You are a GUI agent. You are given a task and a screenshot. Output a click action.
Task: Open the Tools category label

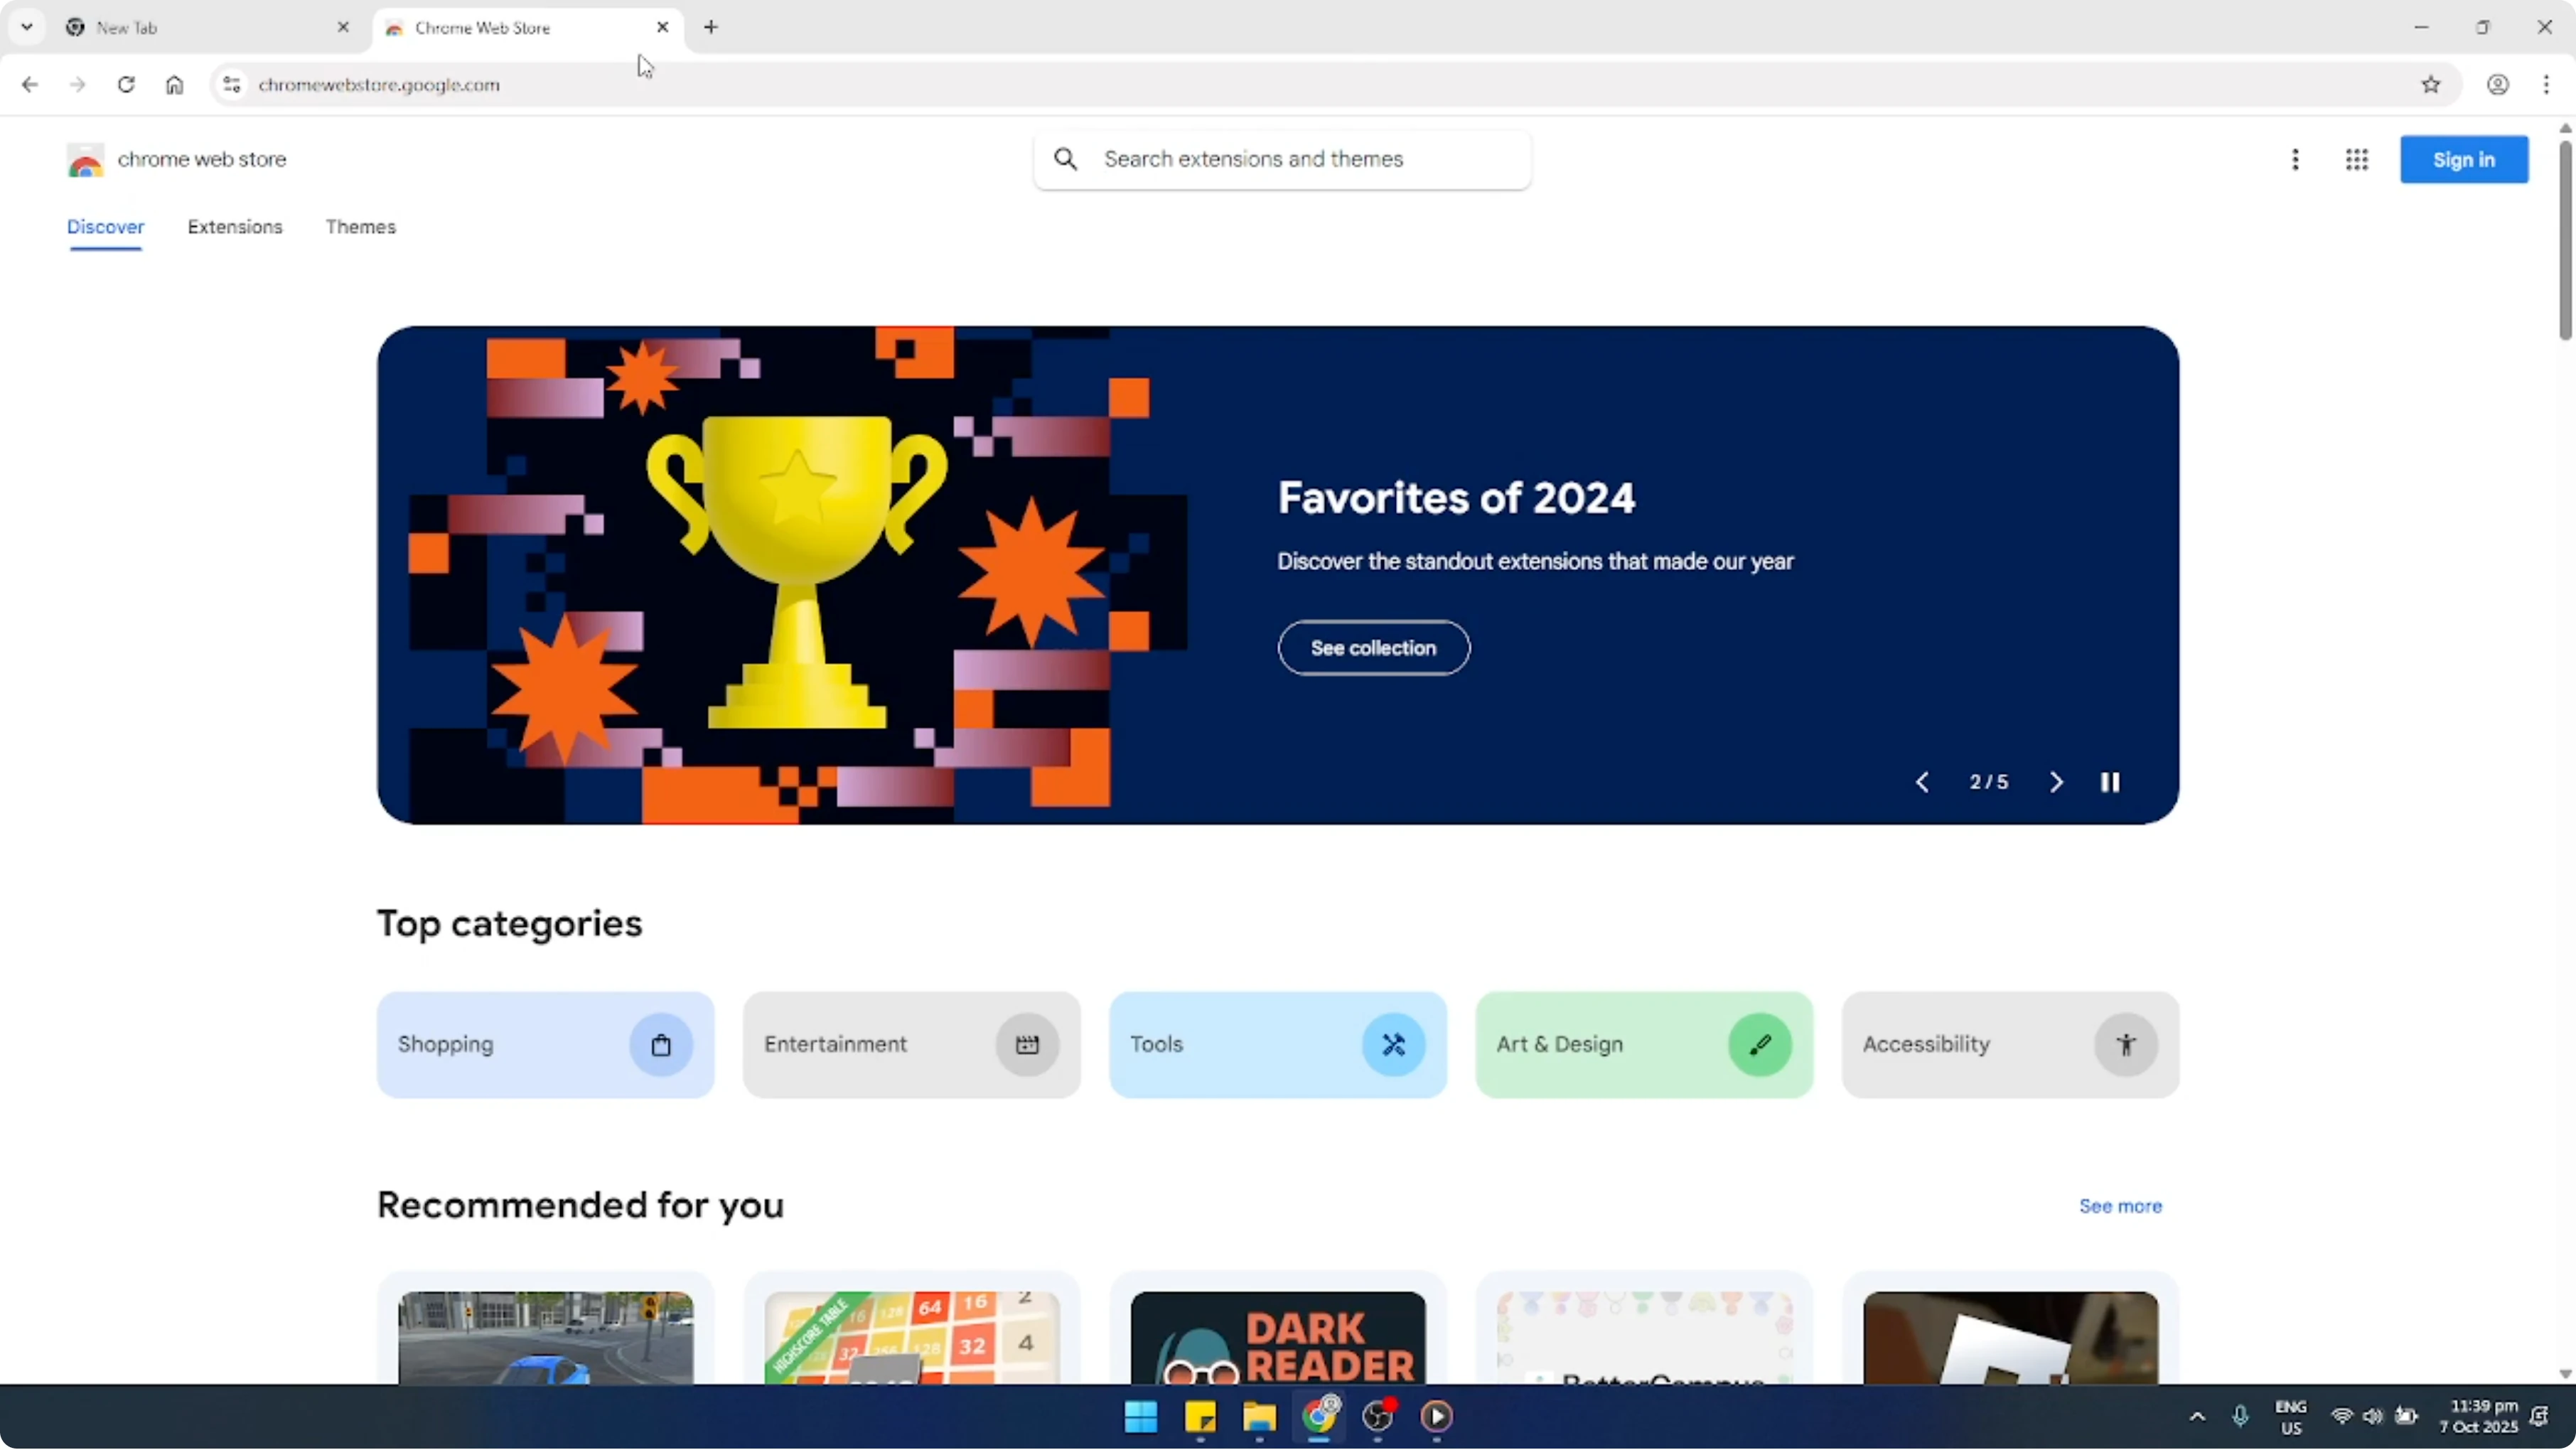click(x=1157, y=1045)
